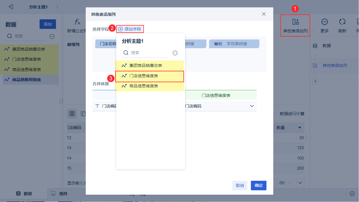
Task: Click the plus icon below 其他表添加列 step
Action: (315, 81)
